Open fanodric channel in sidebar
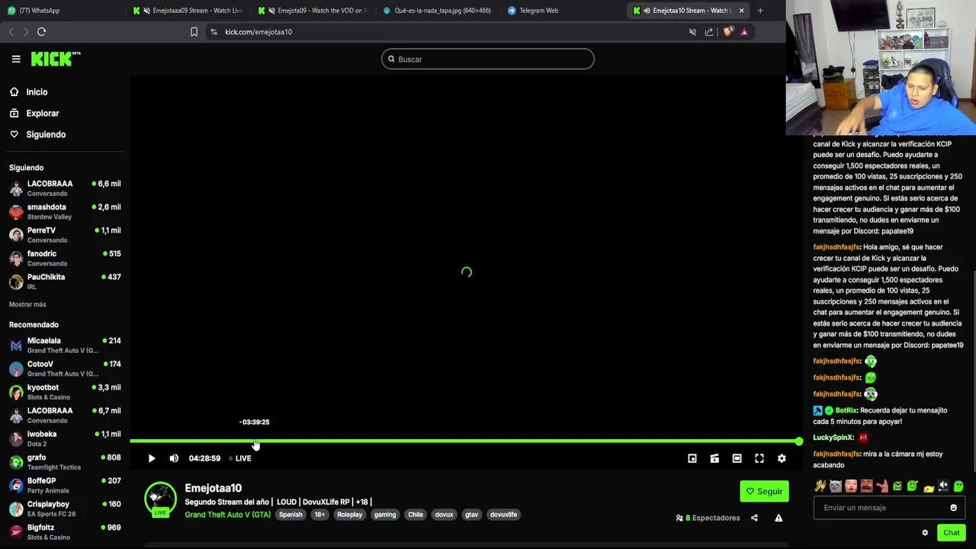Screen dimensions: 976x549 [x=65, y=258]
